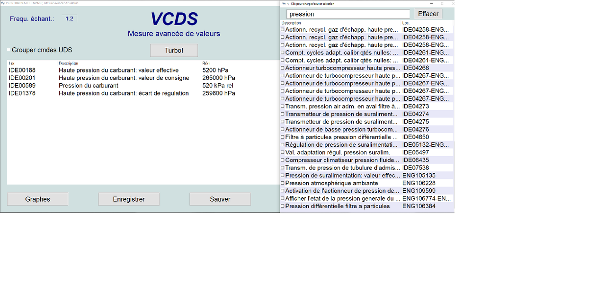Open the Graphes view
606x284 pixels.
pos(37,199)
